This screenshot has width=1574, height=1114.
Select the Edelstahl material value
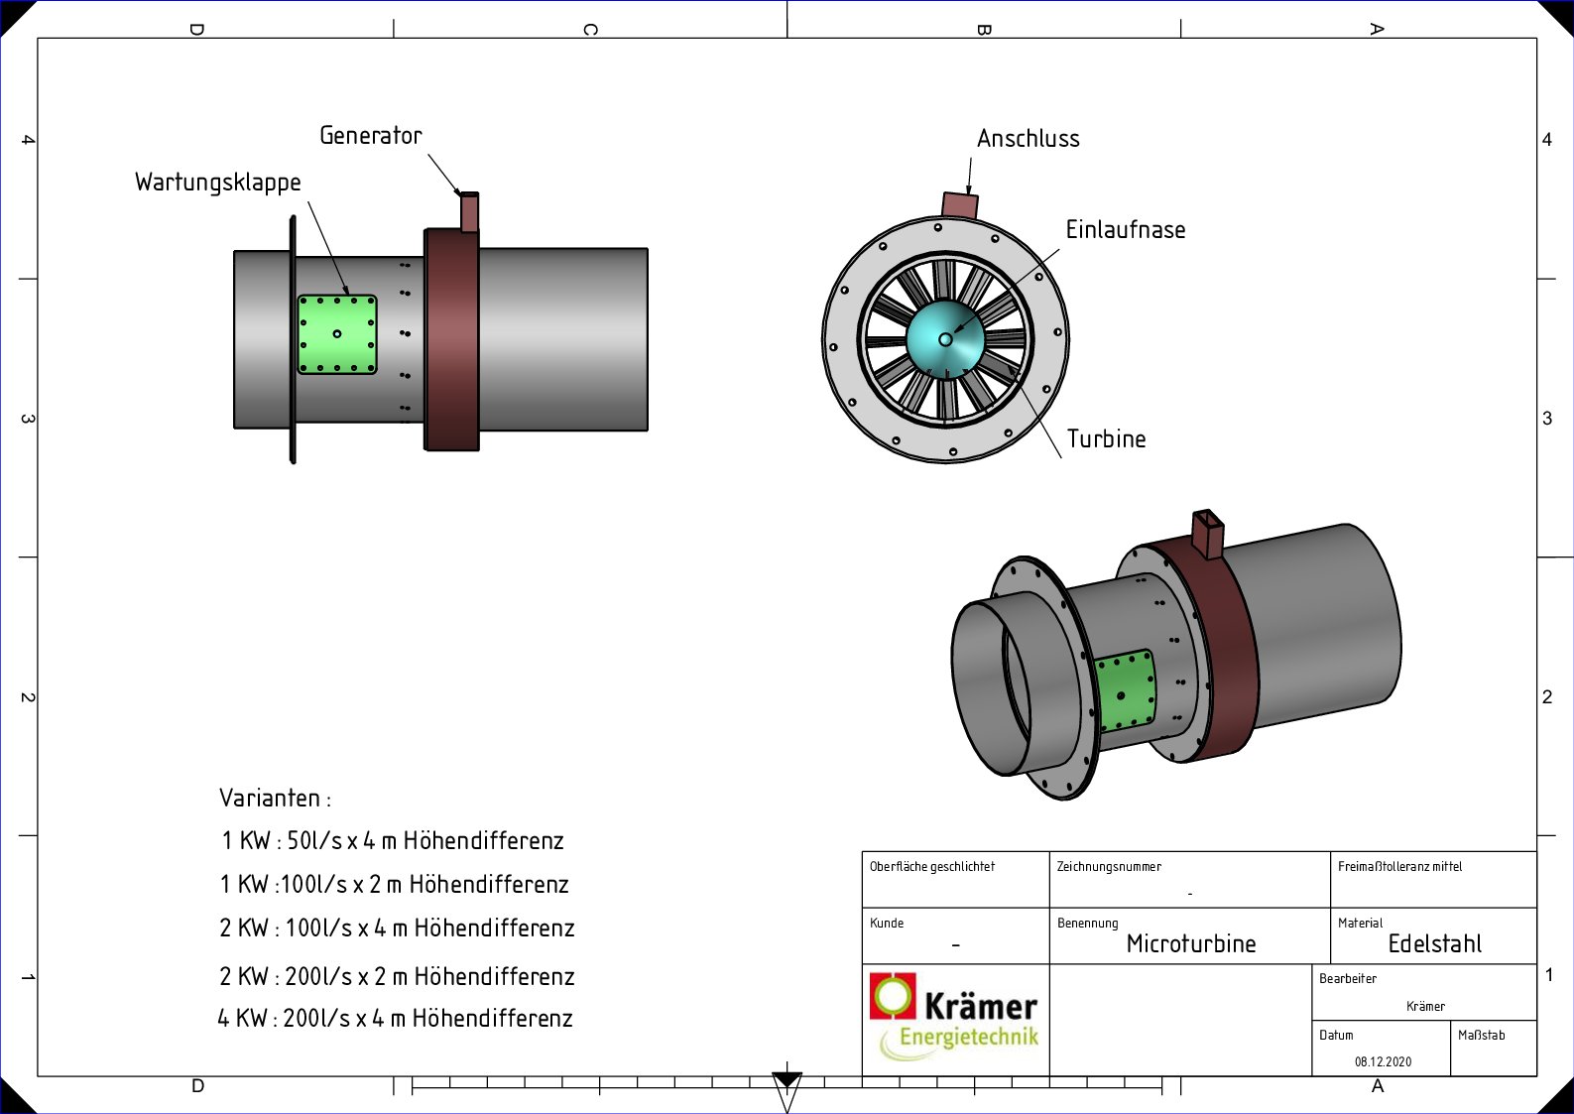pos(1435,943)
